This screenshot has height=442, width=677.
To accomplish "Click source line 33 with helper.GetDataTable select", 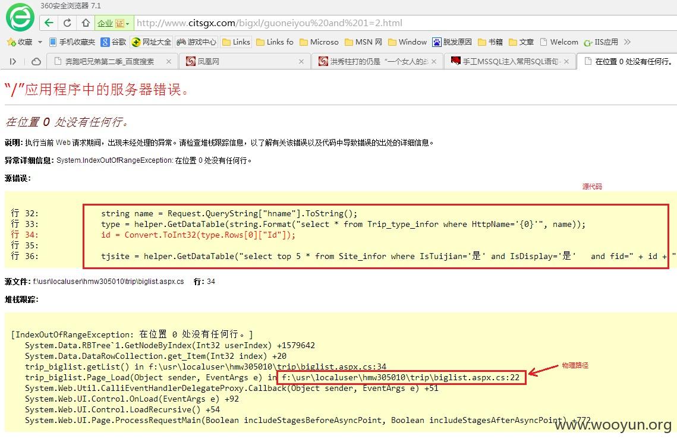I will click(343, 224).
